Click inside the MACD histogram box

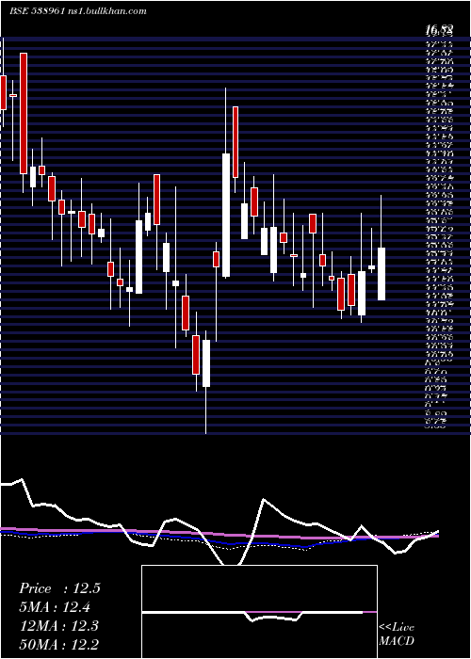click(x=259, y=612)
